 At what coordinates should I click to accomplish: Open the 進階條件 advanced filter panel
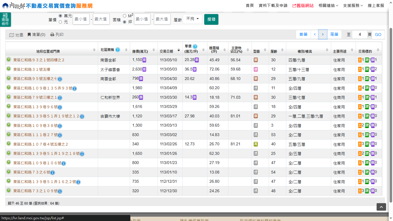click(x=5, y=19)
